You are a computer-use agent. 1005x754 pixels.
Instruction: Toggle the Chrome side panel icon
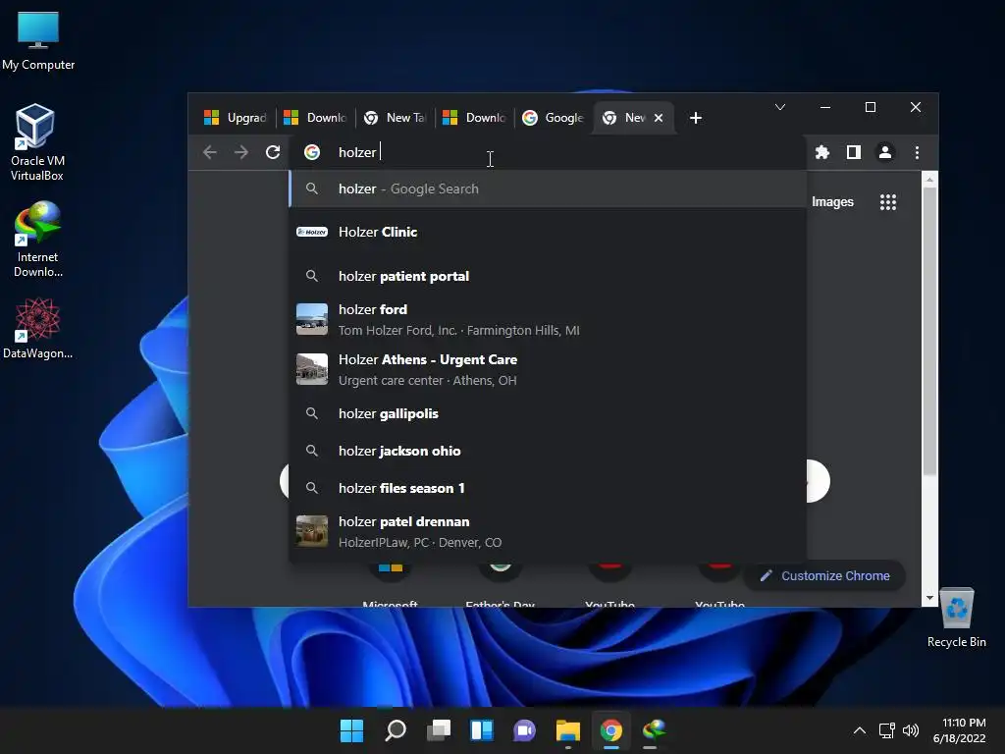point(854,152)
